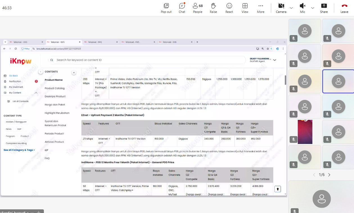
Task: Click Go Back in the sidebar
Action: tap(13, 76)
